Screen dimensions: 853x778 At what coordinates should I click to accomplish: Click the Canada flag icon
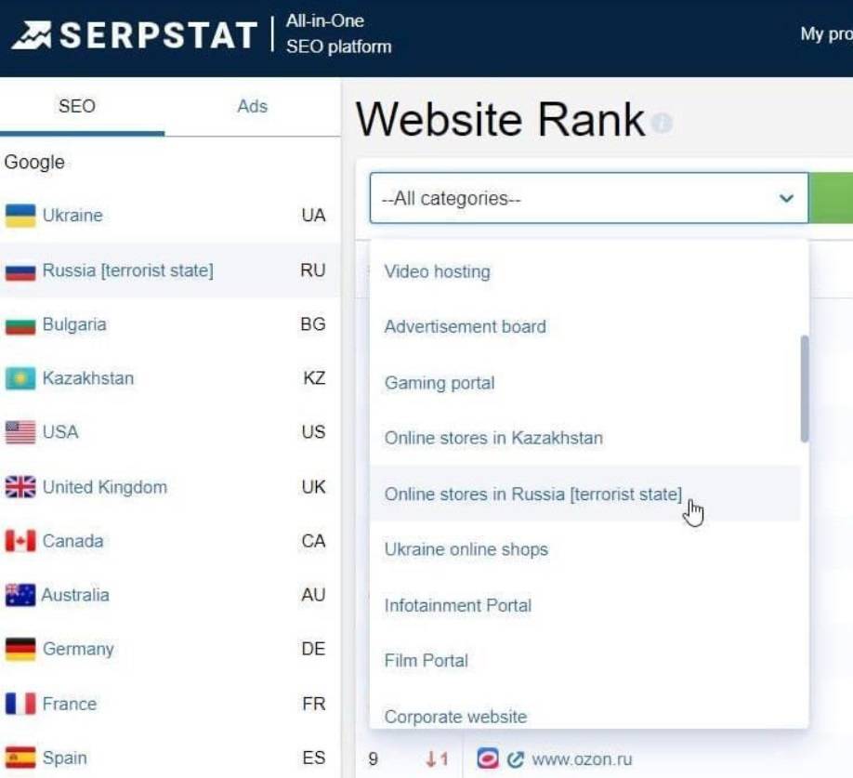20,541
